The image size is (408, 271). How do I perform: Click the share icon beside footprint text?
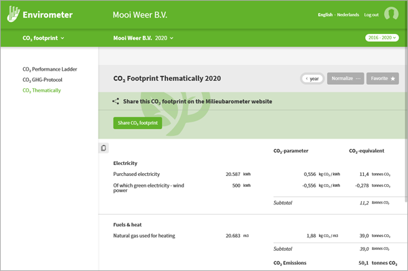(116, 101)
